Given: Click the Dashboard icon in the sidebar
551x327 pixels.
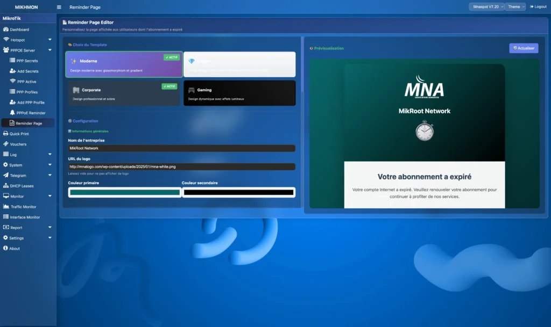Looking at the screenshot, I should 6,30.
